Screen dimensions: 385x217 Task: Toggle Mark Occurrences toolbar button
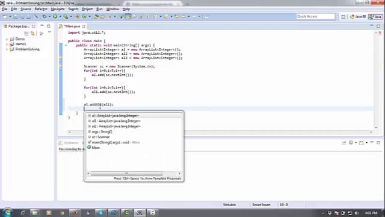(128, 16)
